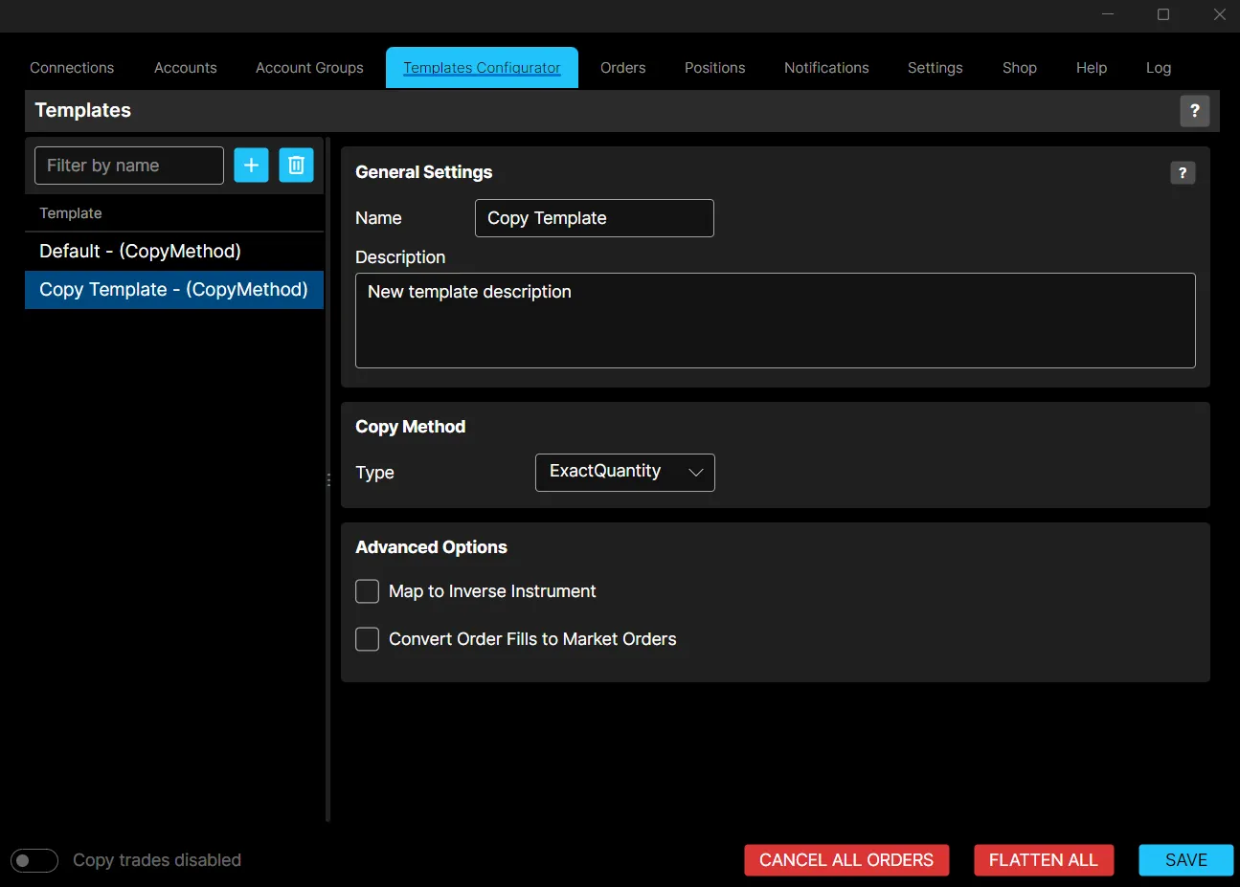1240x887 pixels.
Task: Minimize the application window
Action: click(x=1108, y=14)
